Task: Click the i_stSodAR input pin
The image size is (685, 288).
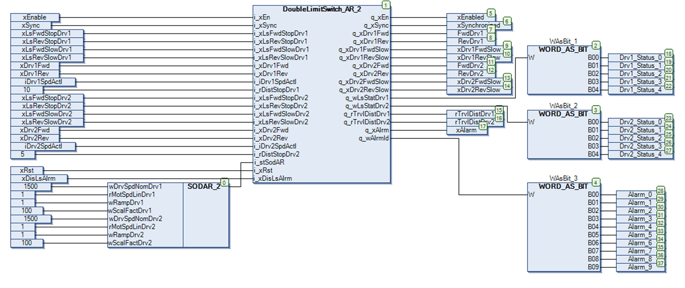Action: pos(269,162)
